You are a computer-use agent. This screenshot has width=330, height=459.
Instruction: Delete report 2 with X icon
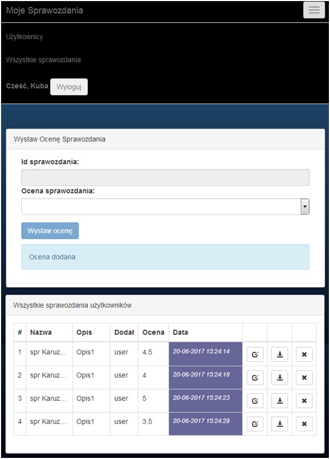305,378
